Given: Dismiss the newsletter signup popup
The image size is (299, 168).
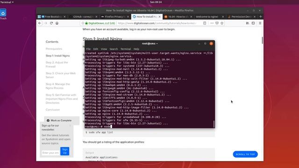Looking at the screenshot, I should [x=70, y=126].
